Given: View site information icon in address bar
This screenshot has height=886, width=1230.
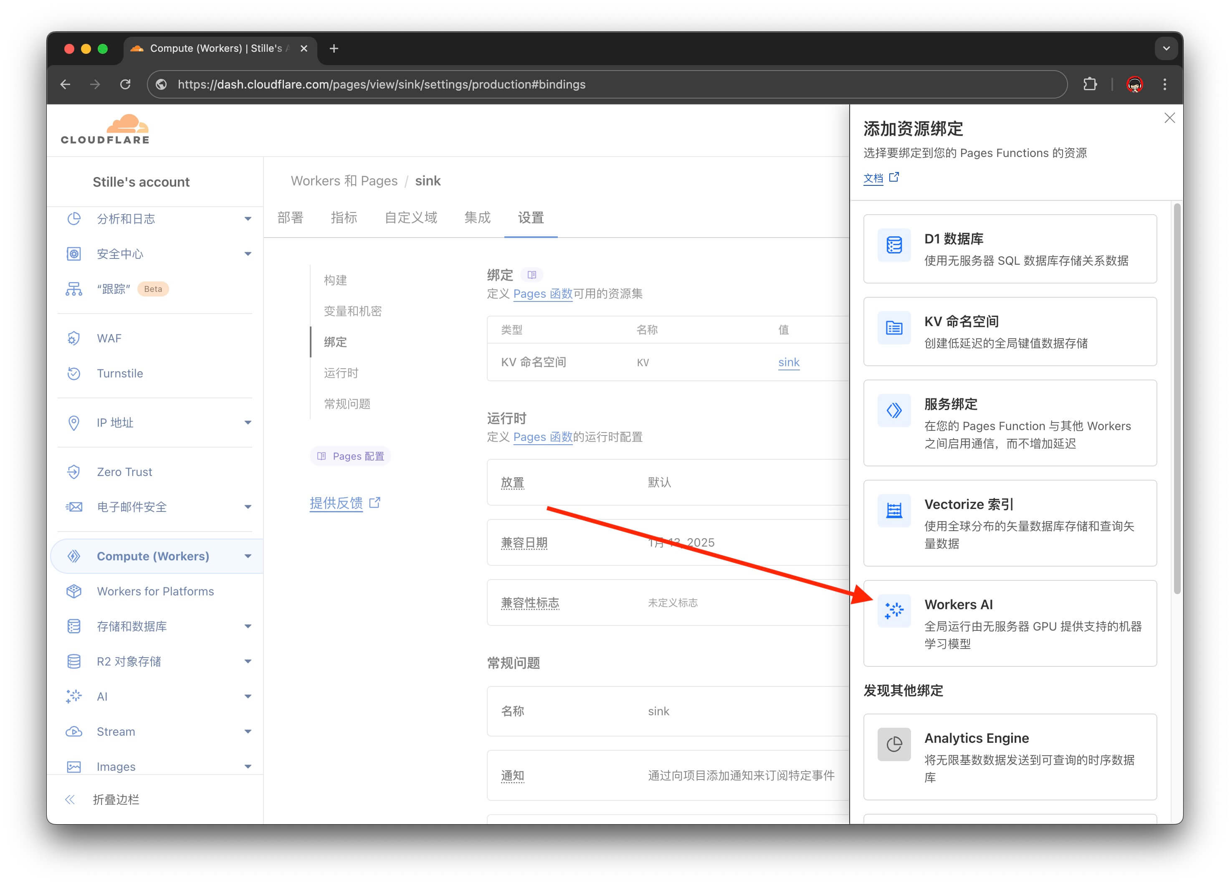Looking at the screenshot, I should click(x=161, y=85).
